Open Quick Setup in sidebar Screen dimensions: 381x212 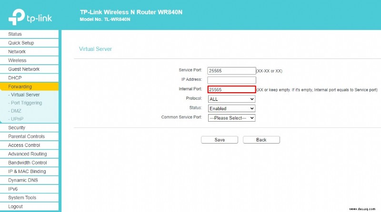[29, 43]
